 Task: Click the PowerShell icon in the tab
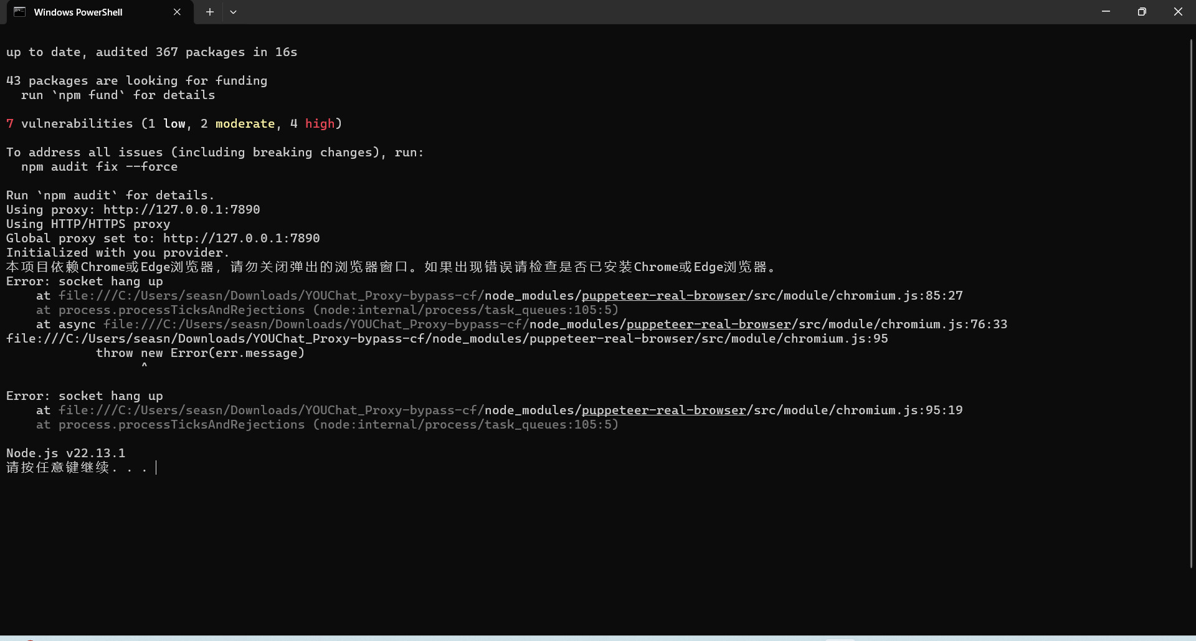coord(19,12)
